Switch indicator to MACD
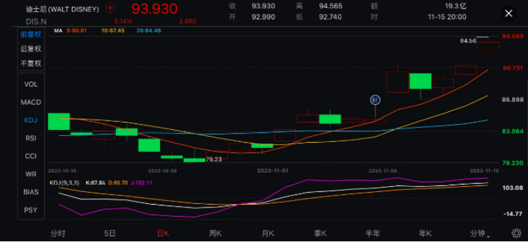This screenshot has width=528, height=242. point(31,102)
